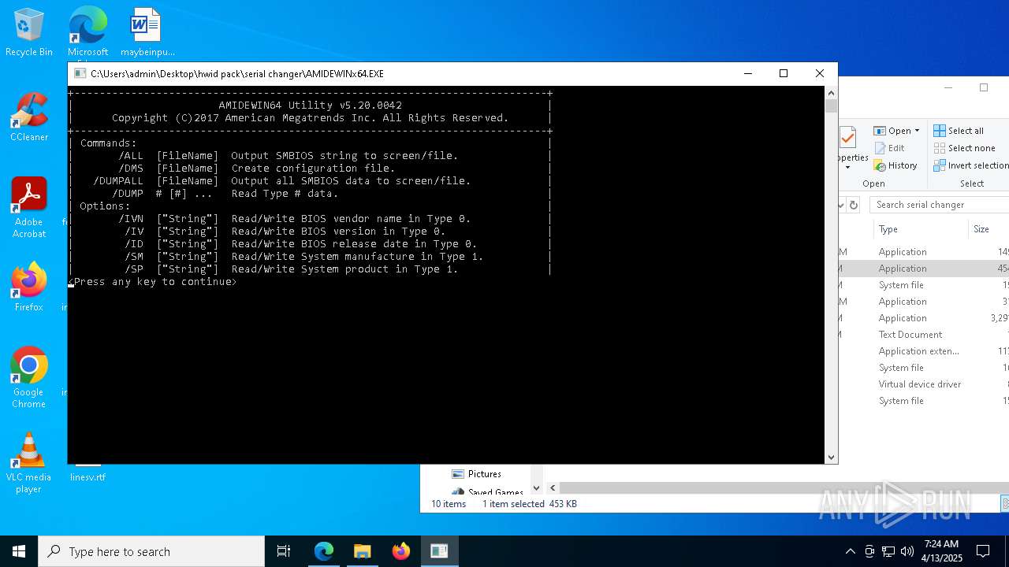The width and height of the screenshot is (1009, 567).
Task: Open History in Explorer ribbon
Action: [x=895, y=165]
